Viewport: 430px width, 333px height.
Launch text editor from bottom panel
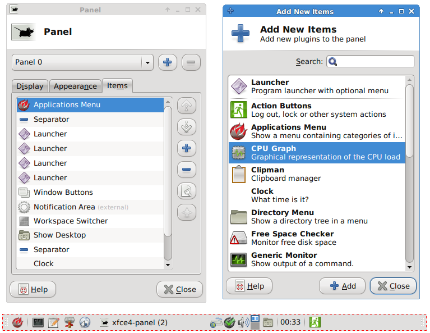[54, 322]
